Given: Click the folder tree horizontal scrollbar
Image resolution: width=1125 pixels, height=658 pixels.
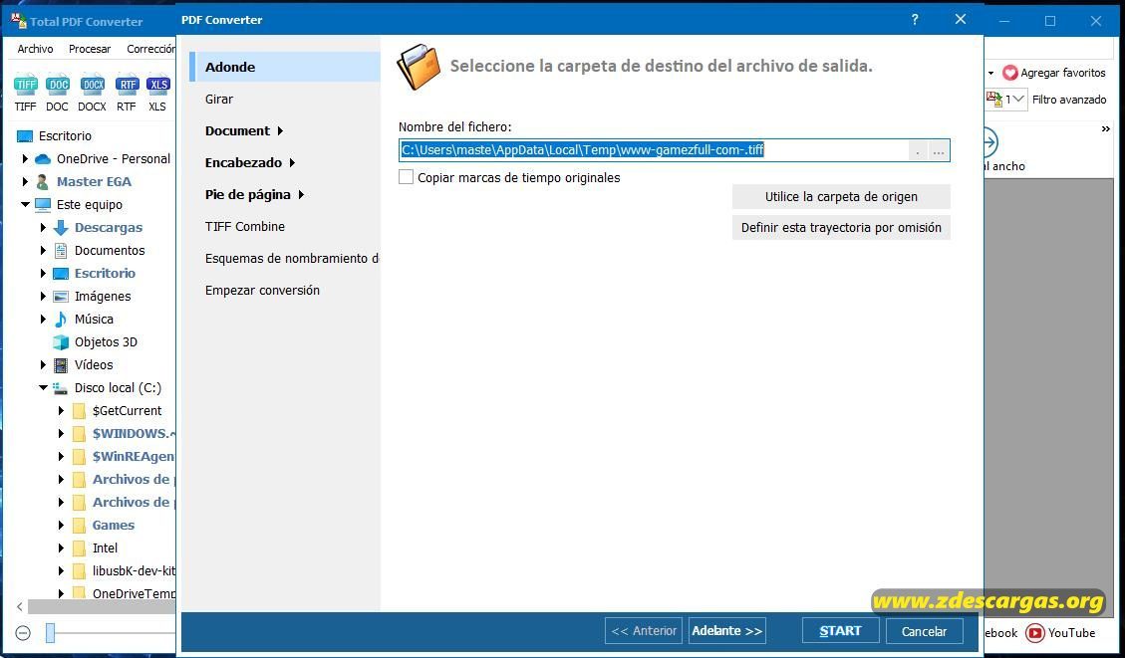Looking at the screenshot, I should 101,606.
